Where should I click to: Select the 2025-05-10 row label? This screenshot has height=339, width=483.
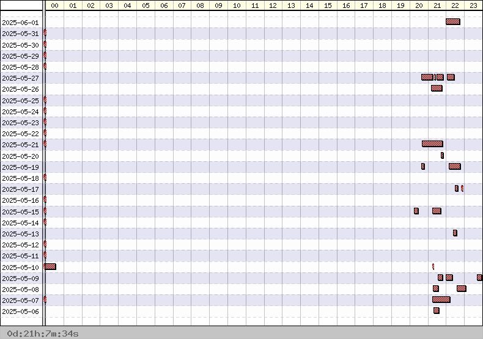[20, 268]
